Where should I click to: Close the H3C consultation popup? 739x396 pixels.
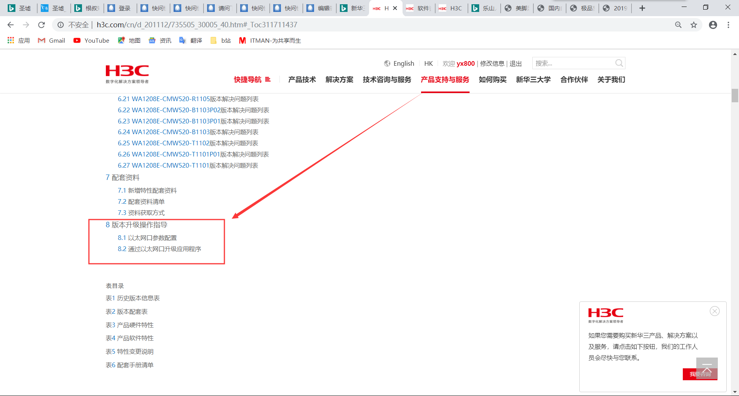(x=715, y=311)
